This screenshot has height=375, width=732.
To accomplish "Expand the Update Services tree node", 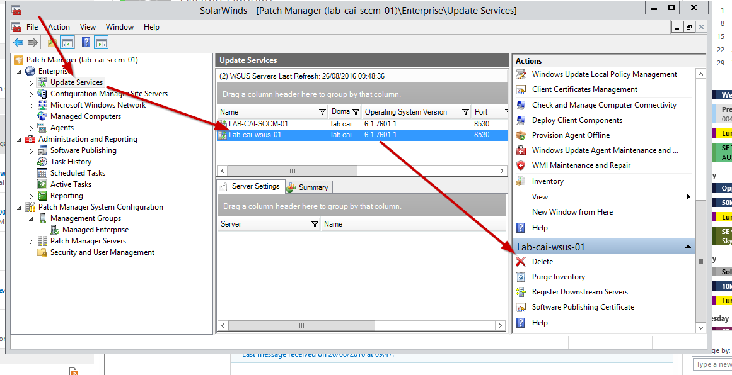I will pyautogui.click(x=32, y=83).
